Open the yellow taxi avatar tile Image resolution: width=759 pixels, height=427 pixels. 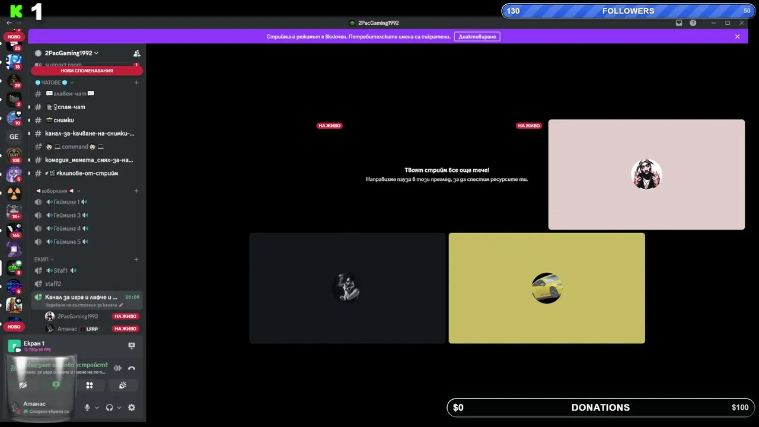(547, 288)
